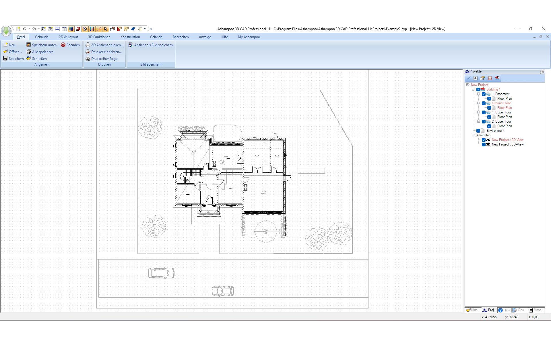Click the red magnet snap icon
The image size is (551, 346).
click(x=78, y=29)
